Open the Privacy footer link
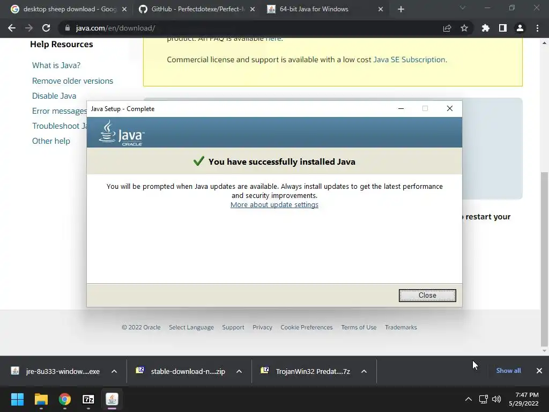 click(x=262, y=327)
